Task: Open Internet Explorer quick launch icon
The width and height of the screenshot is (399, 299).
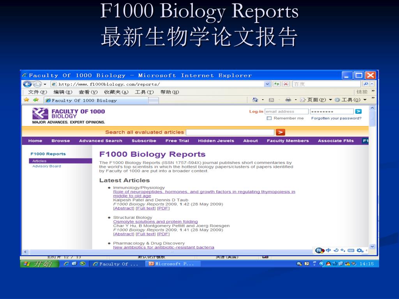Action: click(x=66, y=264)
